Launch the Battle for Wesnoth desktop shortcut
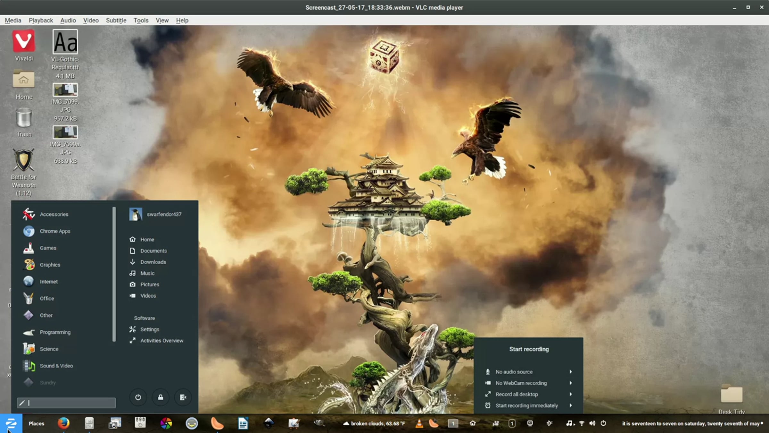 point(23,160)
